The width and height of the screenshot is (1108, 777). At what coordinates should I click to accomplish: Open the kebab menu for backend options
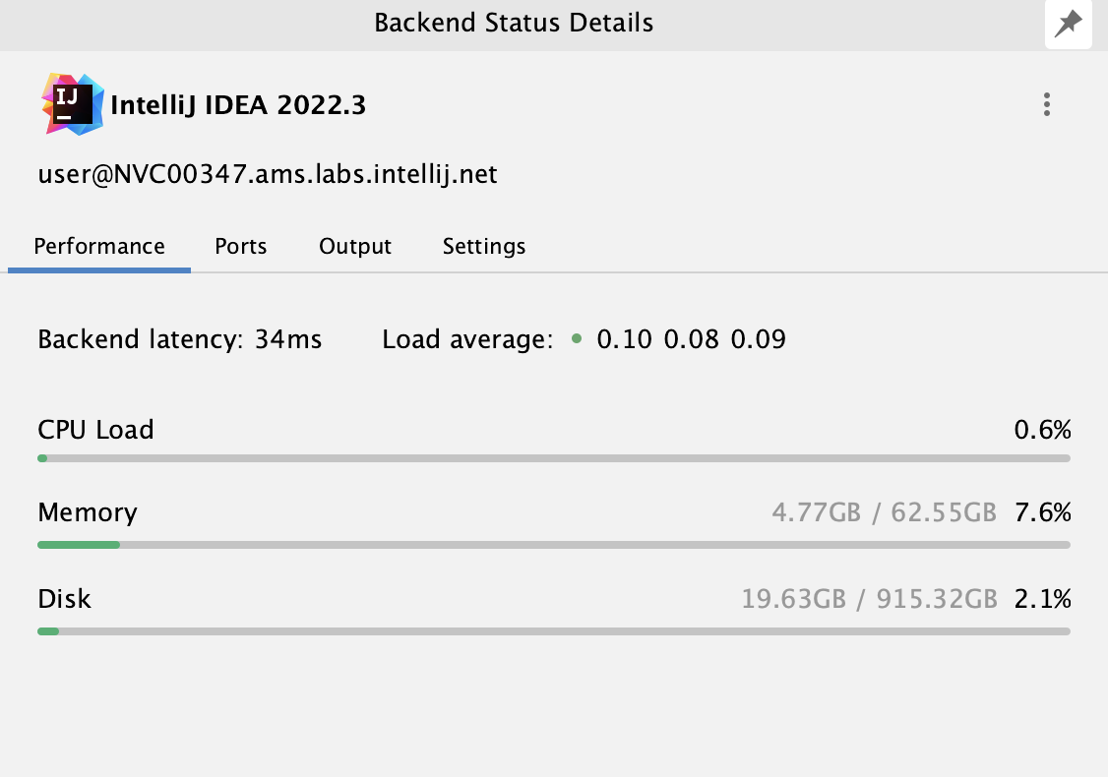[x=1047, y=104]
